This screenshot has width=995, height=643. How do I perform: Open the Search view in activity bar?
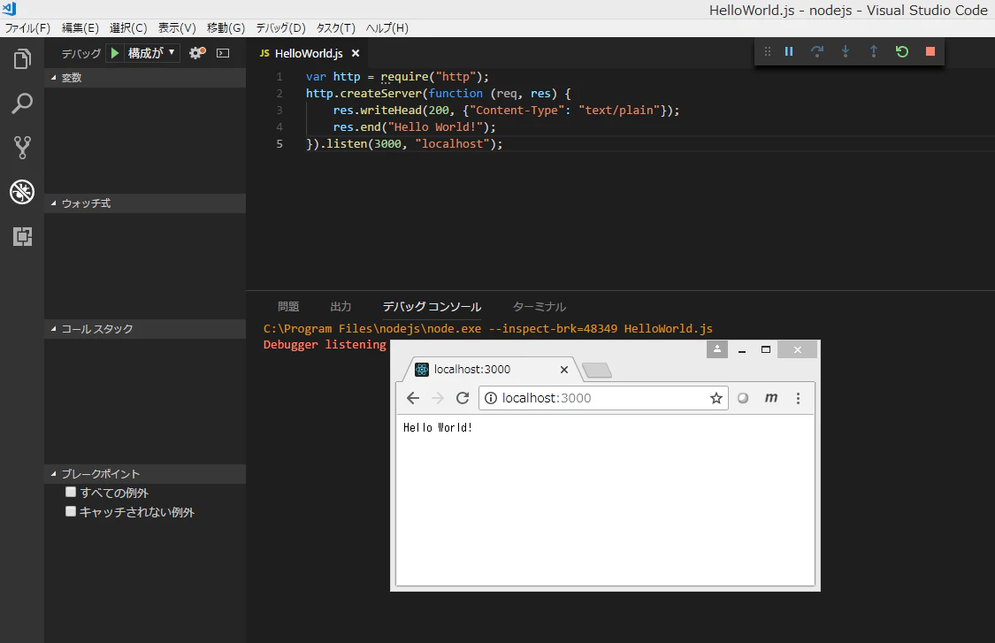(22, 103)
